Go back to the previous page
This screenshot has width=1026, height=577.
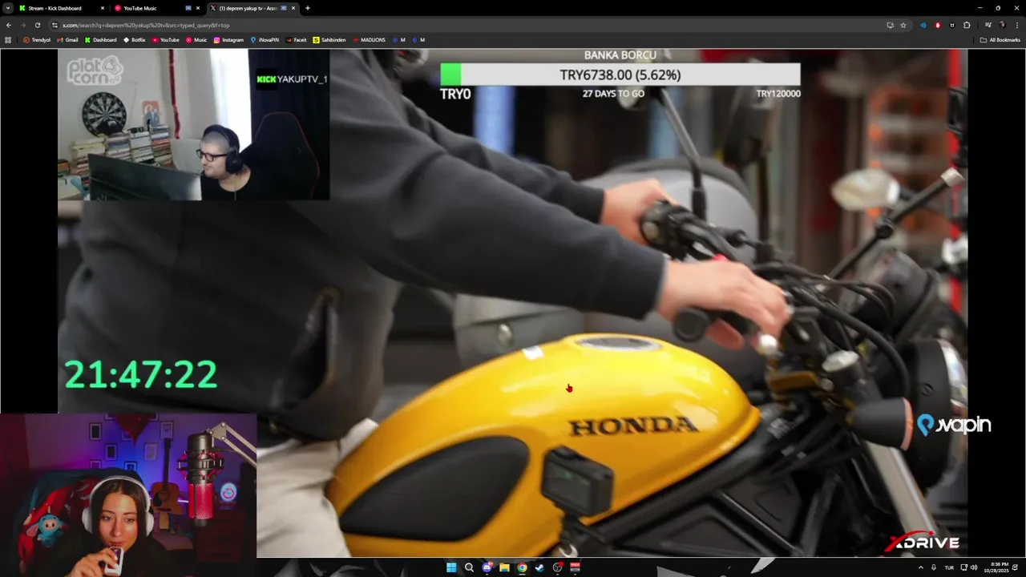coord(9,25)
